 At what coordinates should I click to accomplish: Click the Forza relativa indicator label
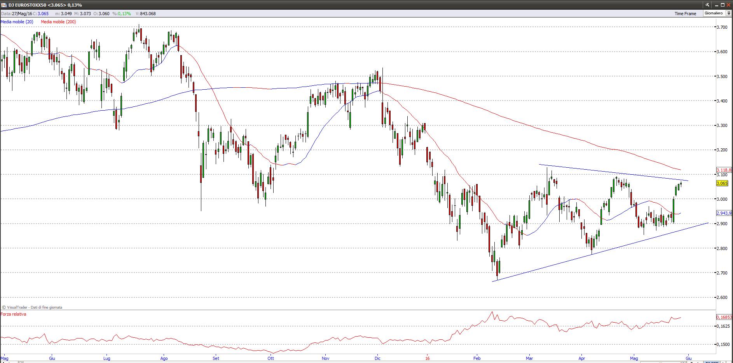[14, 314]
